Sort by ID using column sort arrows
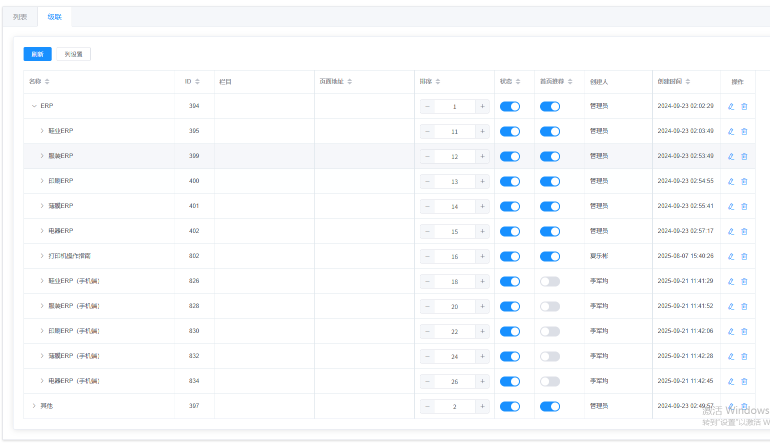This screenshot has width=770, height=448. point(197,81)
